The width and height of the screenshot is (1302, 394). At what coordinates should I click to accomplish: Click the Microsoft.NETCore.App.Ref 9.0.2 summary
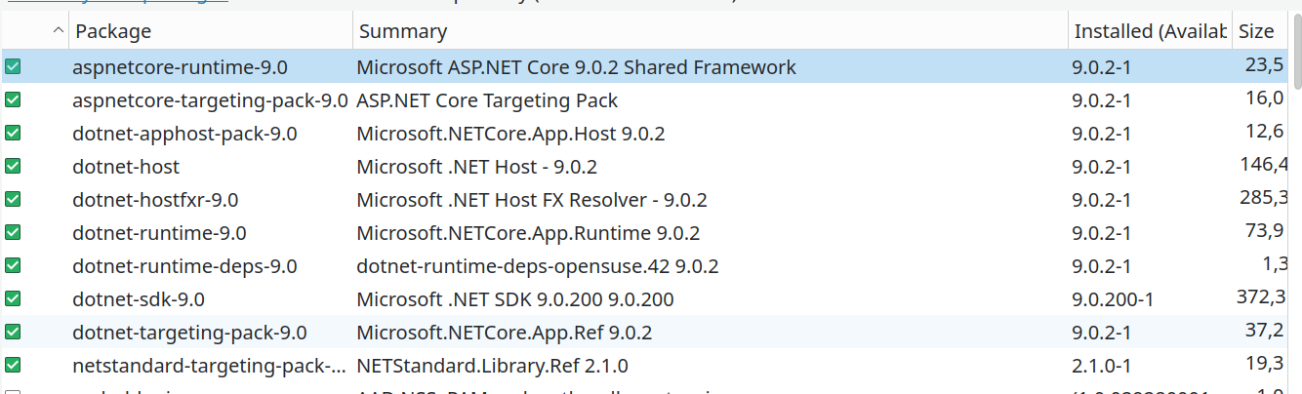[x=505, y=333]
